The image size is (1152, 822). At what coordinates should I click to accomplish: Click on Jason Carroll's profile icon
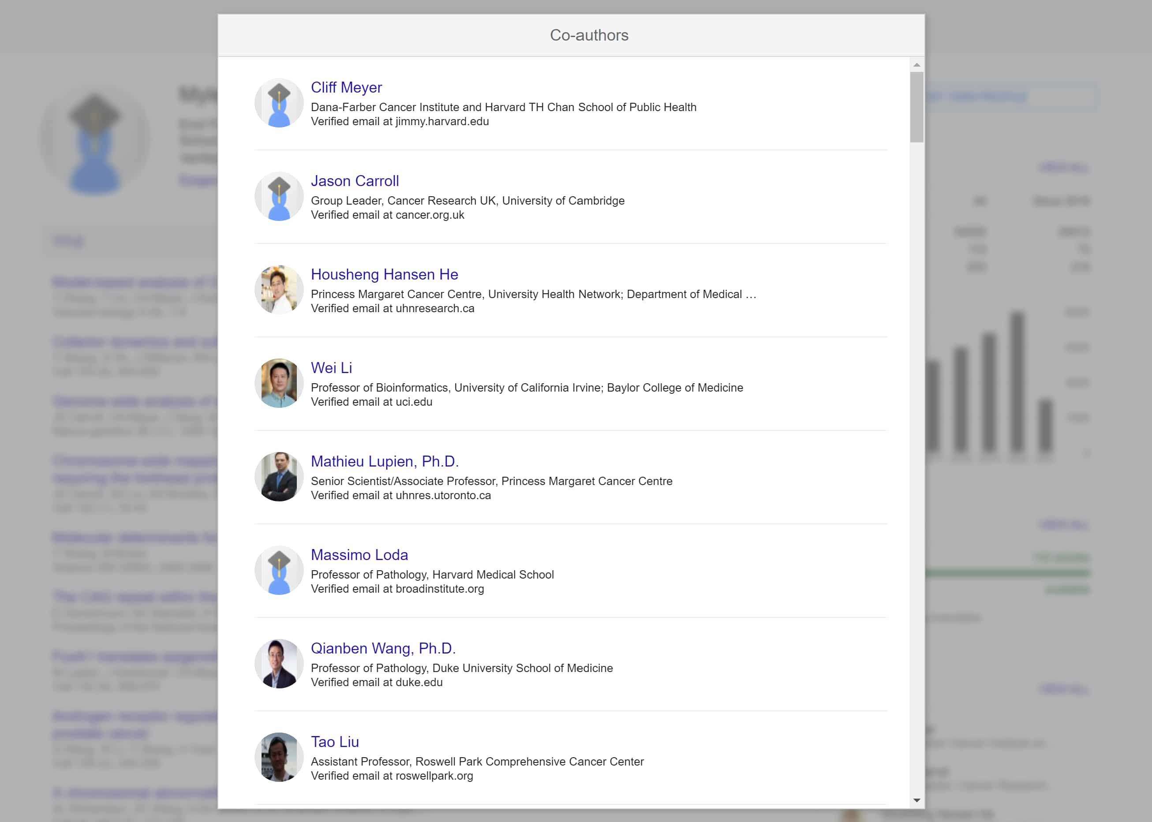(278, 197)
